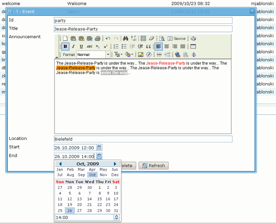
Task: Click the Insert Link globe icon
Action: 178,54
